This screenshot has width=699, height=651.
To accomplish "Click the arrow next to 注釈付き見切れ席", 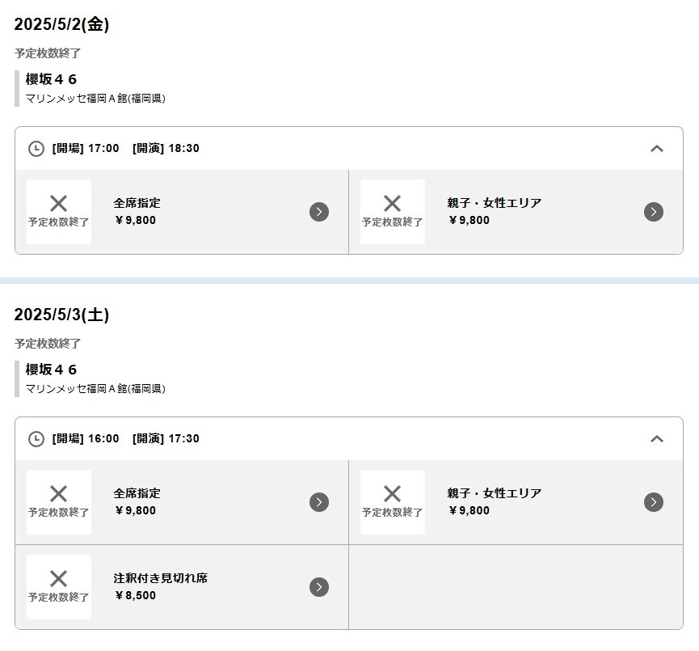I will [x=319, y=587].
